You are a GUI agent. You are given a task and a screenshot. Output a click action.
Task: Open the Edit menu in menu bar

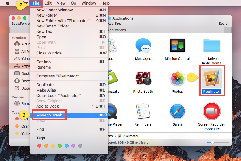tap(48, 3)
